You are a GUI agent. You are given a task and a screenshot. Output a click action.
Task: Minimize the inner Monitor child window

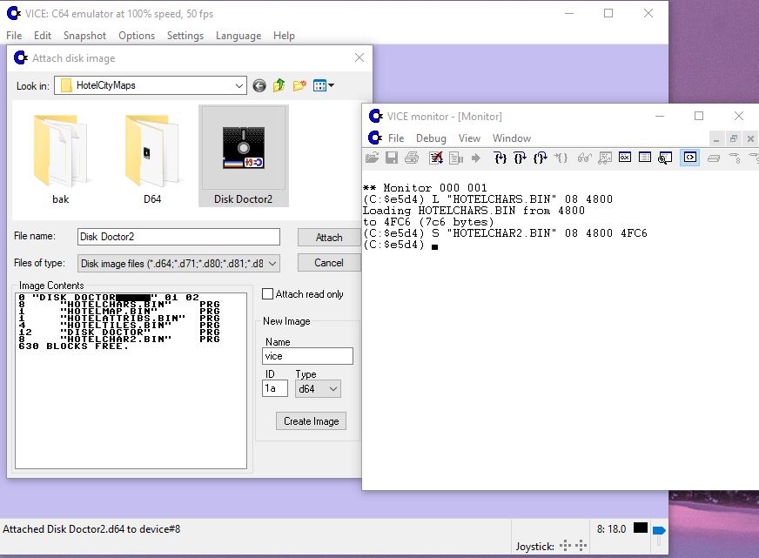716,139
